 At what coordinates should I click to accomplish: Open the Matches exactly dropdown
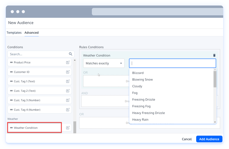pyautogui.click(x=104, y=63)
